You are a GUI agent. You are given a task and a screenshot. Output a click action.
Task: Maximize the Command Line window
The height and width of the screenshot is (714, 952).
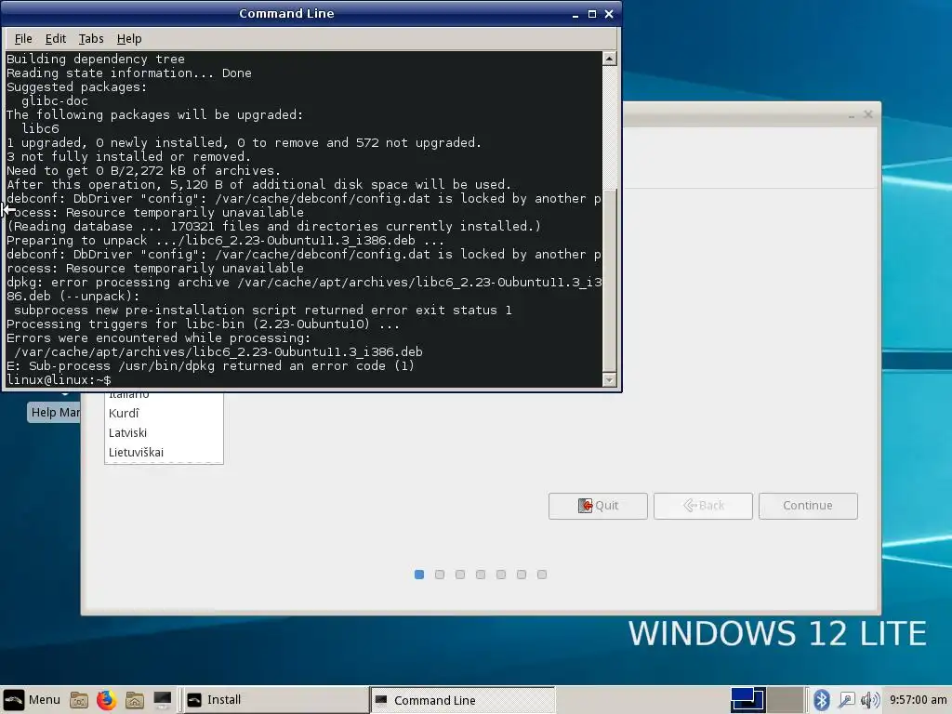pyautogui.click(x=592, y=14)
